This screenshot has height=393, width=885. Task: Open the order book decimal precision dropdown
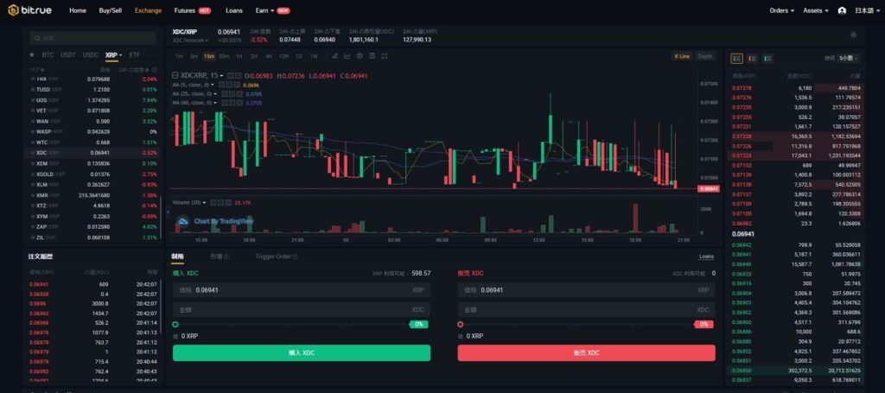[849, 58]
